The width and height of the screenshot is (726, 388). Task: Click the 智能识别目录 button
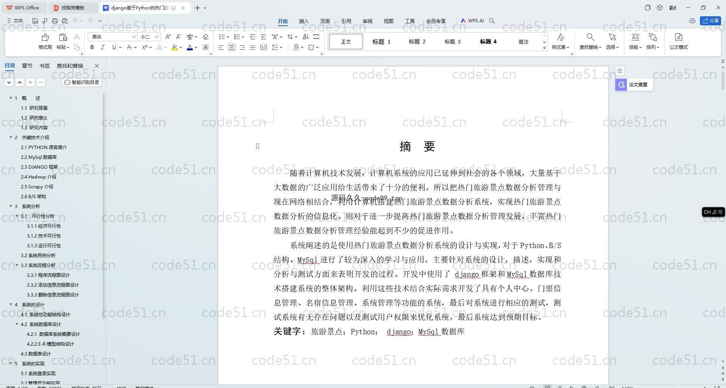point(82,82)
